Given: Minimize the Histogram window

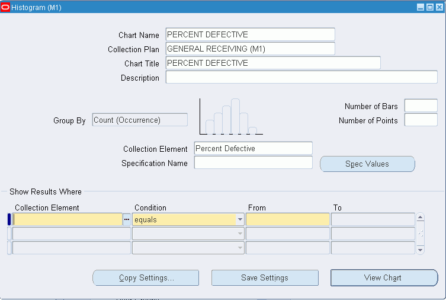Looking at the screenshot, I should [x=420, y=7].
